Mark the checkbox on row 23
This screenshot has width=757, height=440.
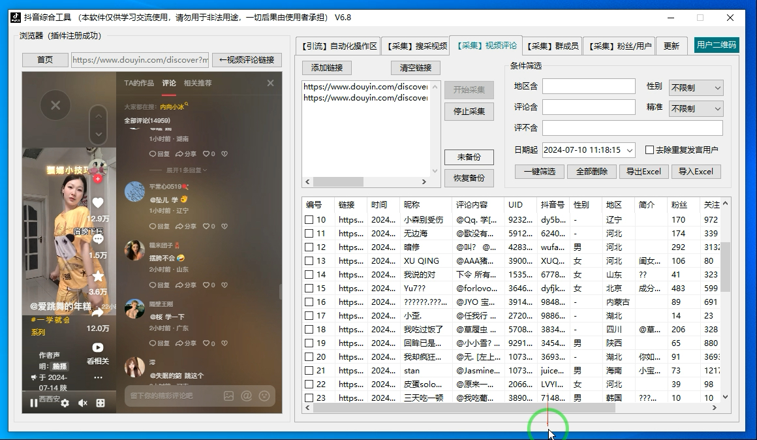(x=309, y=398)
